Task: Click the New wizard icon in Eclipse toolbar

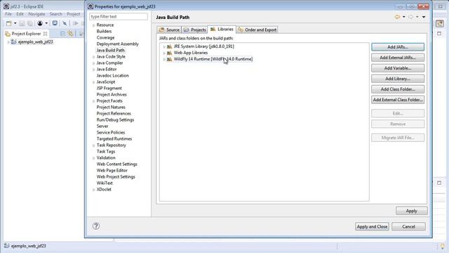Action: point(9,23)
